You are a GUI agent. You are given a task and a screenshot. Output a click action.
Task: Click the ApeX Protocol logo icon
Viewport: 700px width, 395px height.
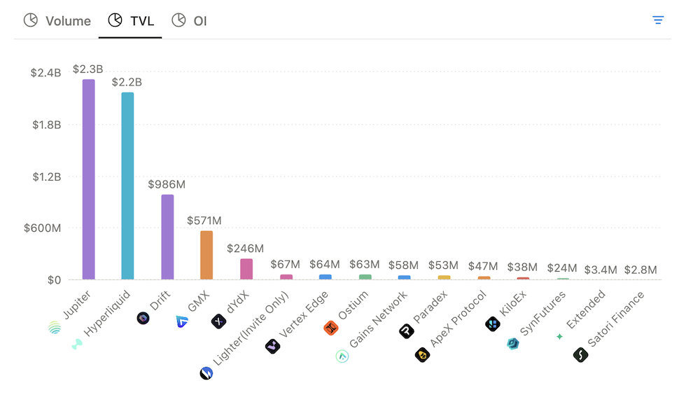422,355
